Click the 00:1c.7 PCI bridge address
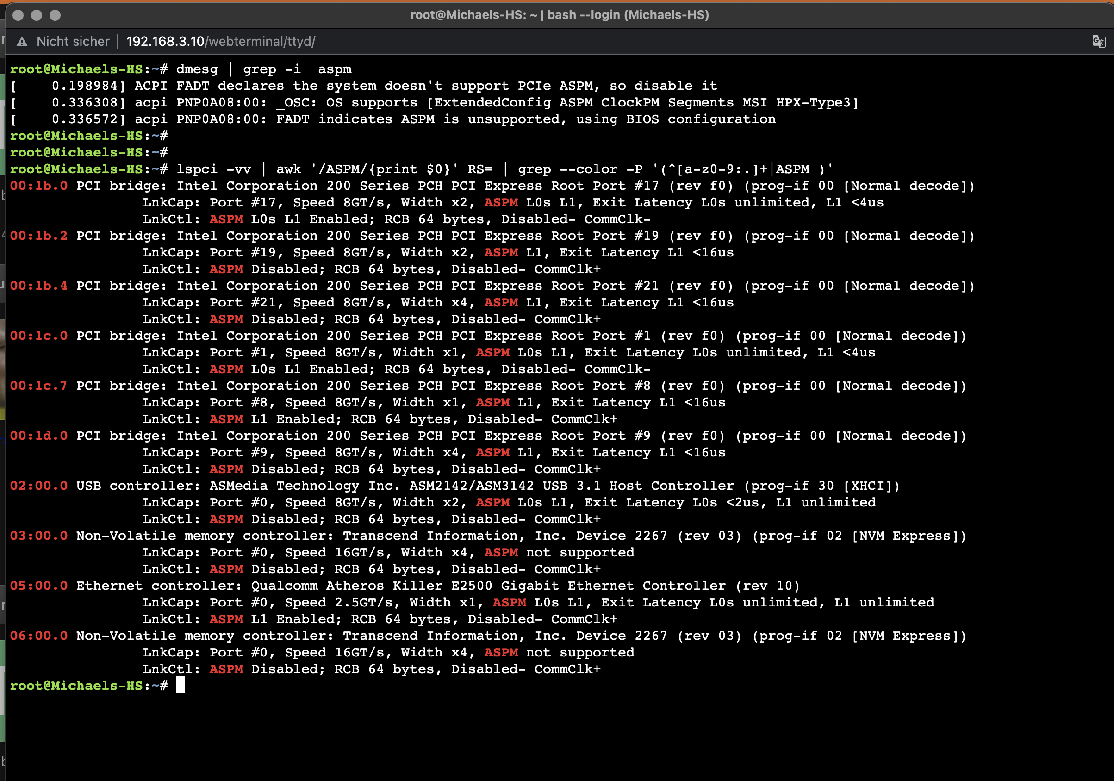The height and width of the screenshot is (781, 1114). [39, 386]
